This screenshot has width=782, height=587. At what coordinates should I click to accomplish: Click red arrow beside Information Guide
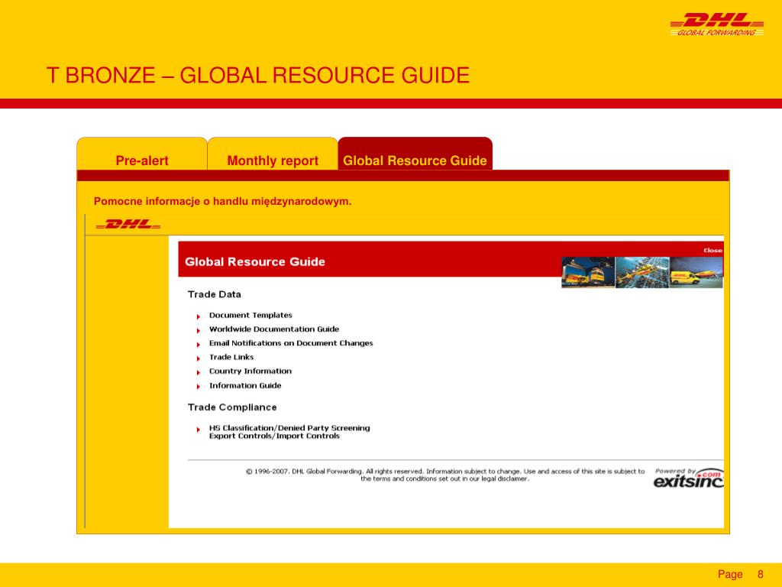click(x=199, y=386)
